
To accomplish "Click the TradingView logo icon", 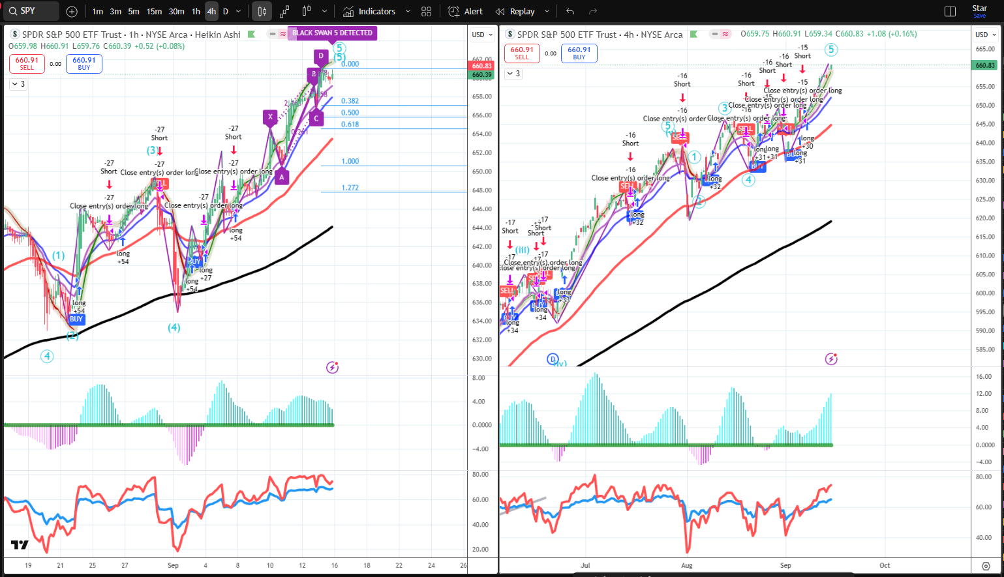I will click(20, 545).
